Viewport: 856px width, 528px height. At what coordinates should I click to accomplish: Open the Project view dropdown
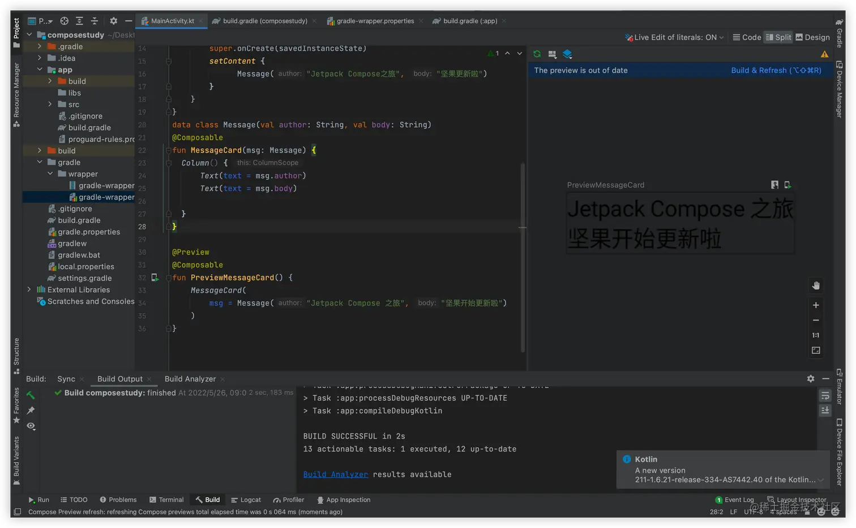[40, 21]
